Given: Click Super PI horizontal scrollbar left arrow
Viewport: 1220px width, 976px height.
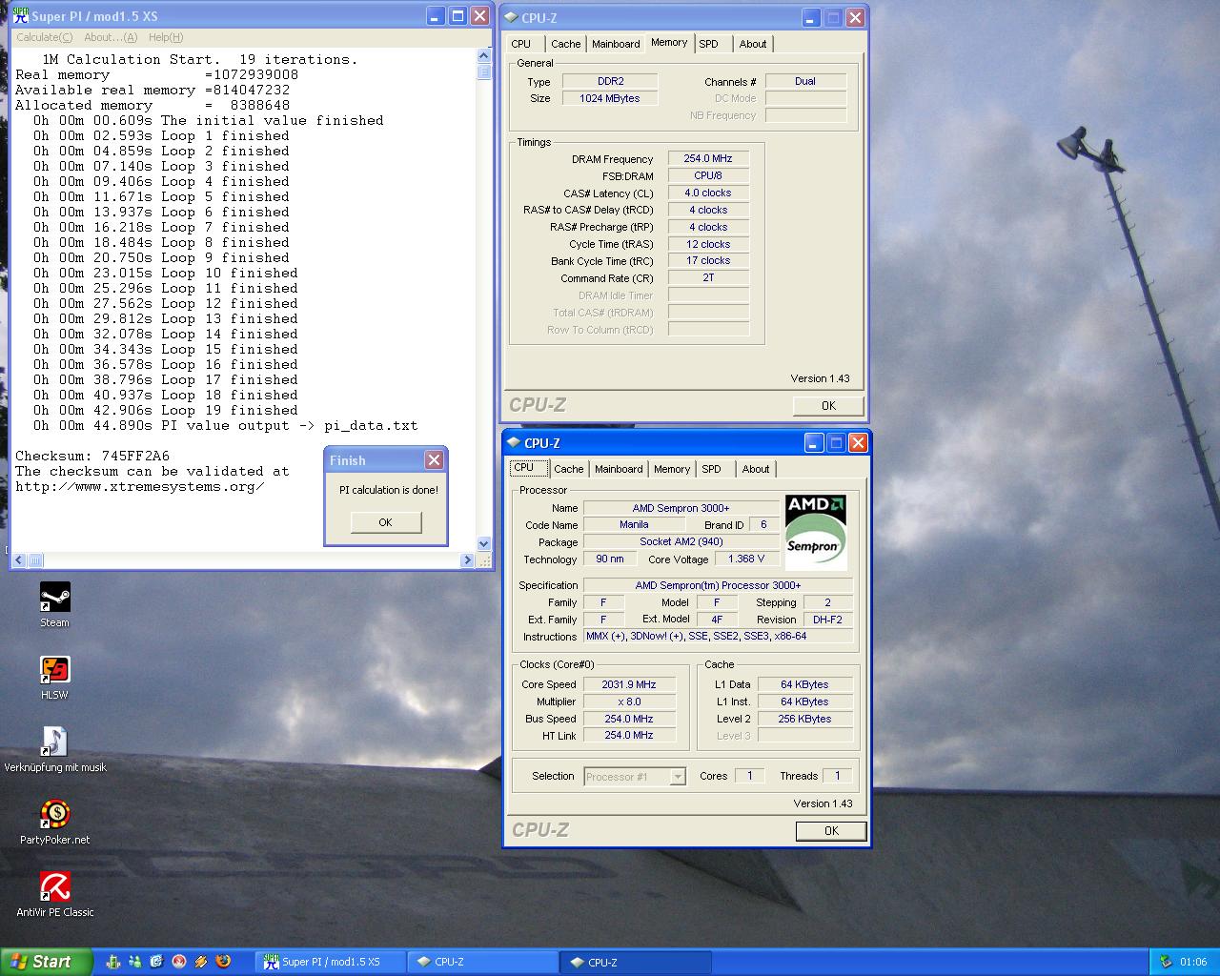Looking at the screenshot, I should pos(19,560).
